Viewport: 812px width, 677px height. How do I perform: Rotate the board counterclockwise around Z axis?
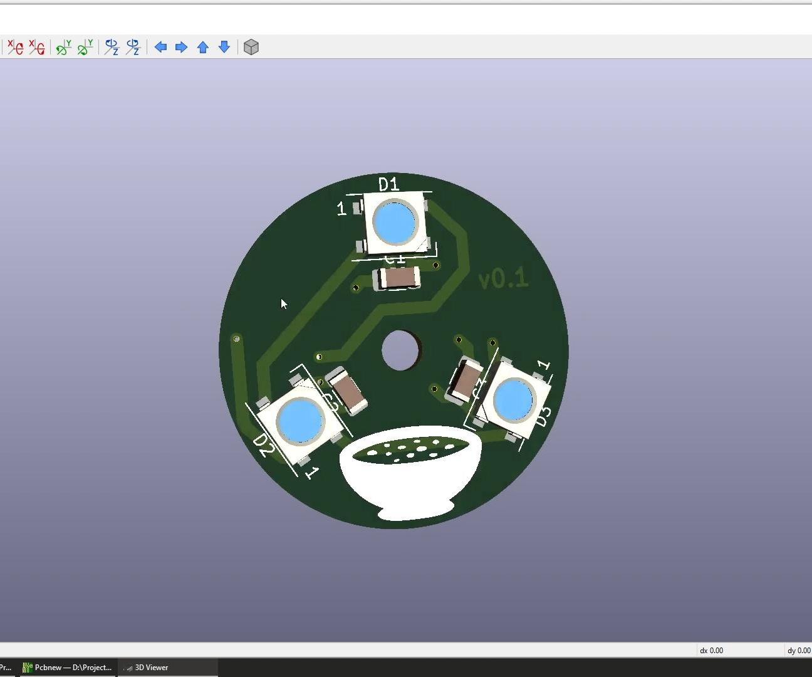pos(133,46)
